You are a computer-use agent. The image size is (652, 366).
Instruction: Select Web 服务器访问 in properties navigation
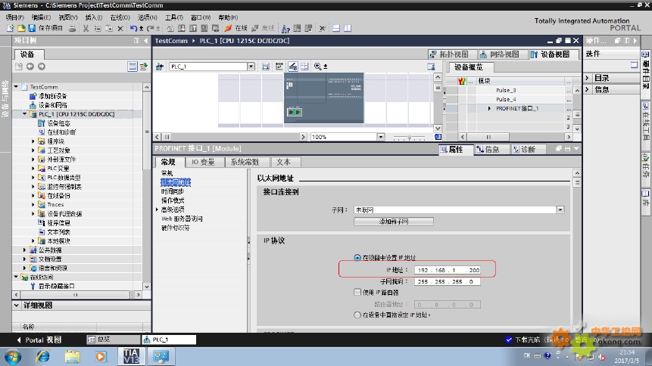(182, 219)
